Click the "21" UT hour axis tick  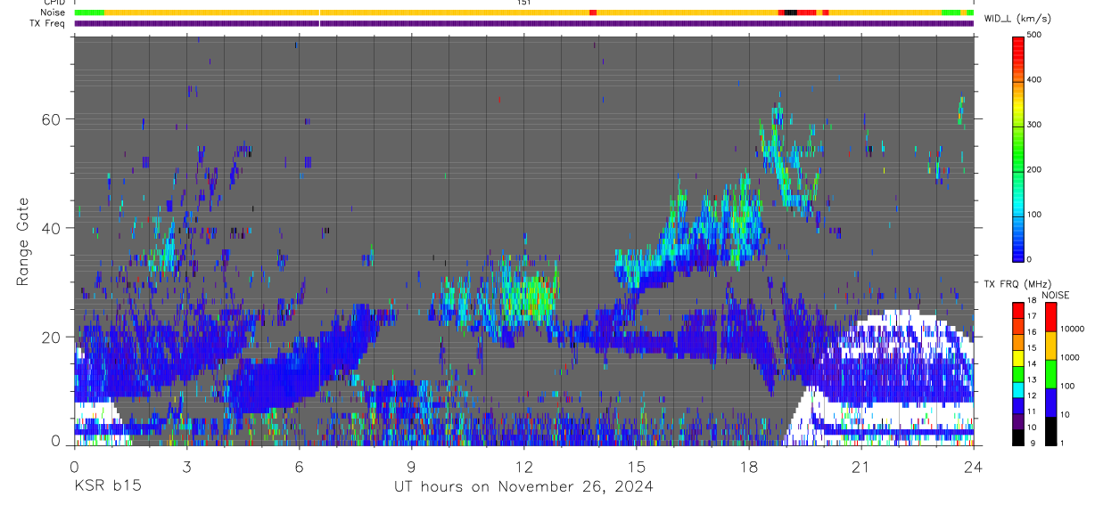coord(860,466)
